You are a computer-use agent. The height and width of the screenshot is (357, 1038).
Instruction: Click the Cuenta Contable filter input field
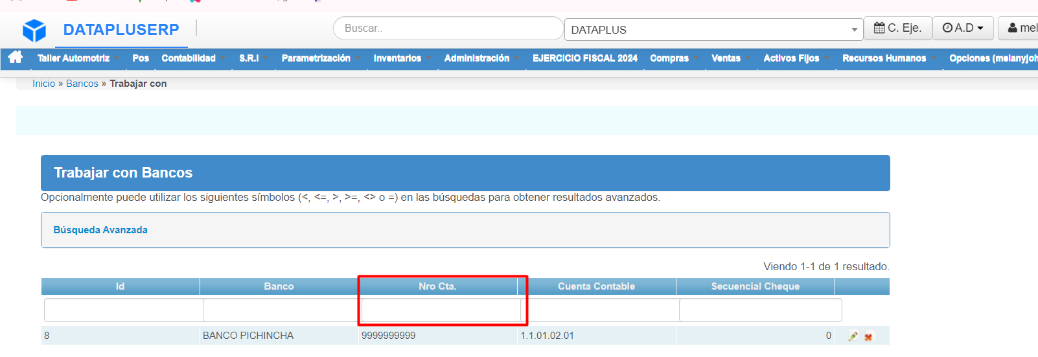(599, 310)
